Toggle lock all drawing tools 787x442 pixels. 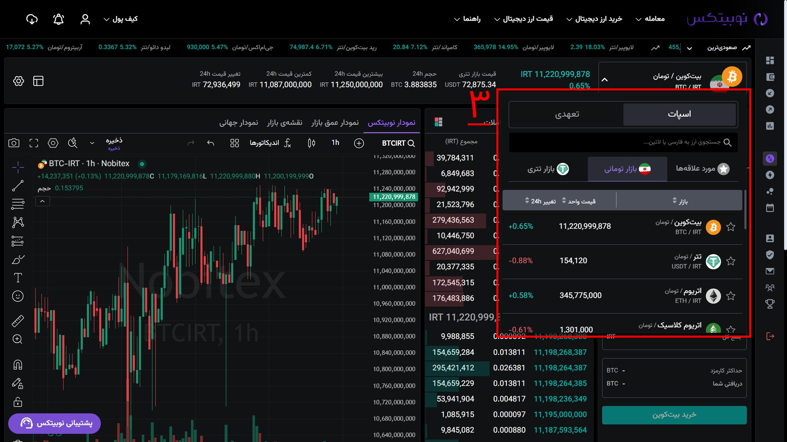pos(18,402)
